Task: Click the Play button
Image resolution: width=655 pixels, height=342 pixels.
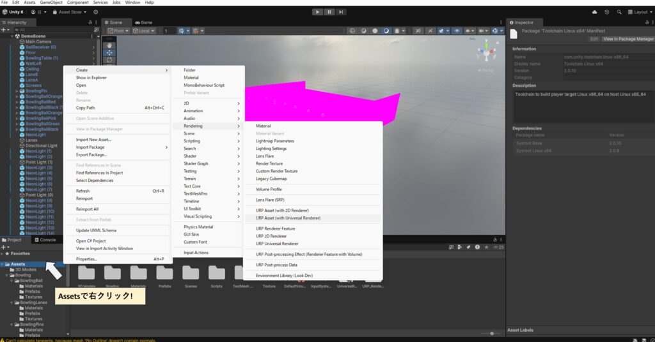Action: click(317, 12)
